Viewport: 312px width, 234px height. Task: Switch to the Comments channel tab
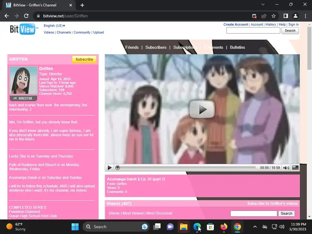pos(214,47)
